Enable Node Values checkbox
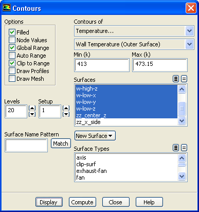This screenshot has width=199, height=212. click(12, 40)
